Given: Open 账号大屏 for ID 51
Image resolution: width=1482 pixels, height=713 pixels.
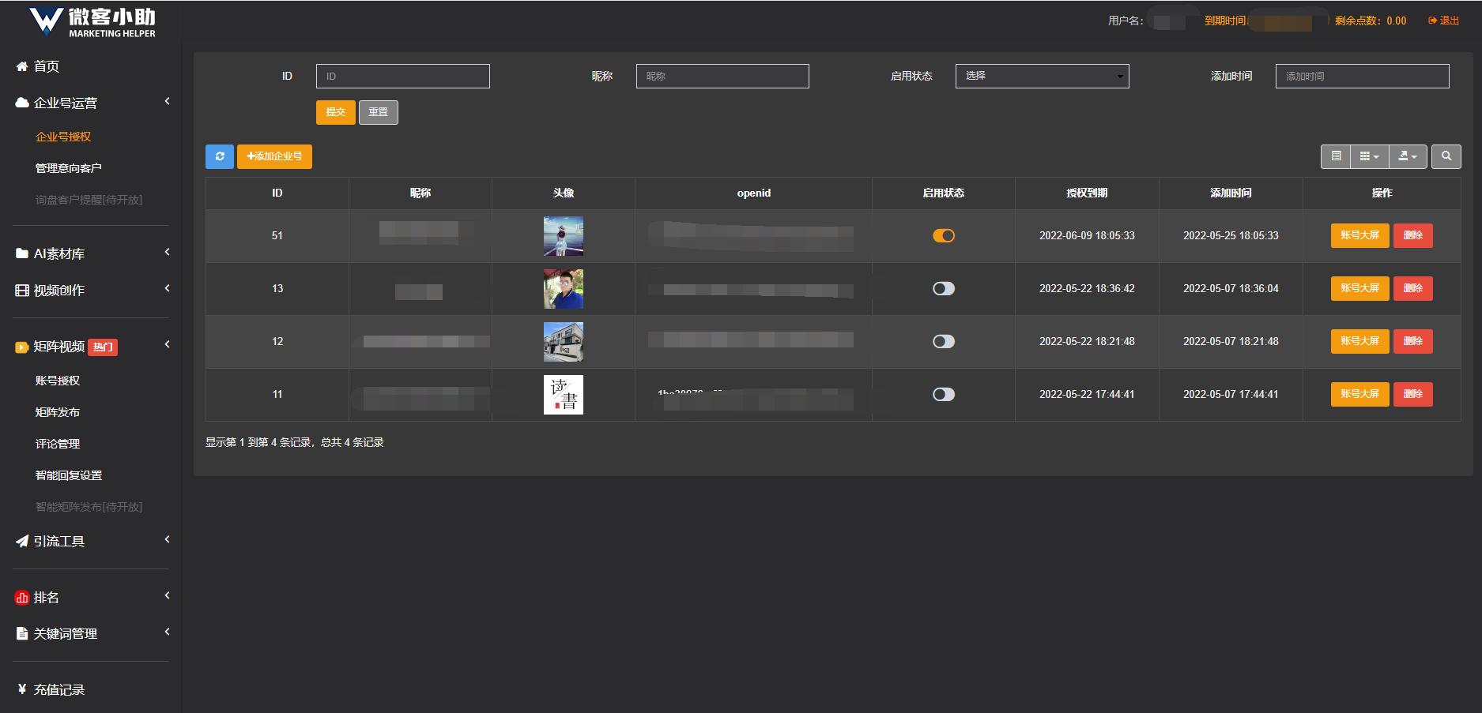Looking at the screenshot, I should click(x=1359, y=235).
